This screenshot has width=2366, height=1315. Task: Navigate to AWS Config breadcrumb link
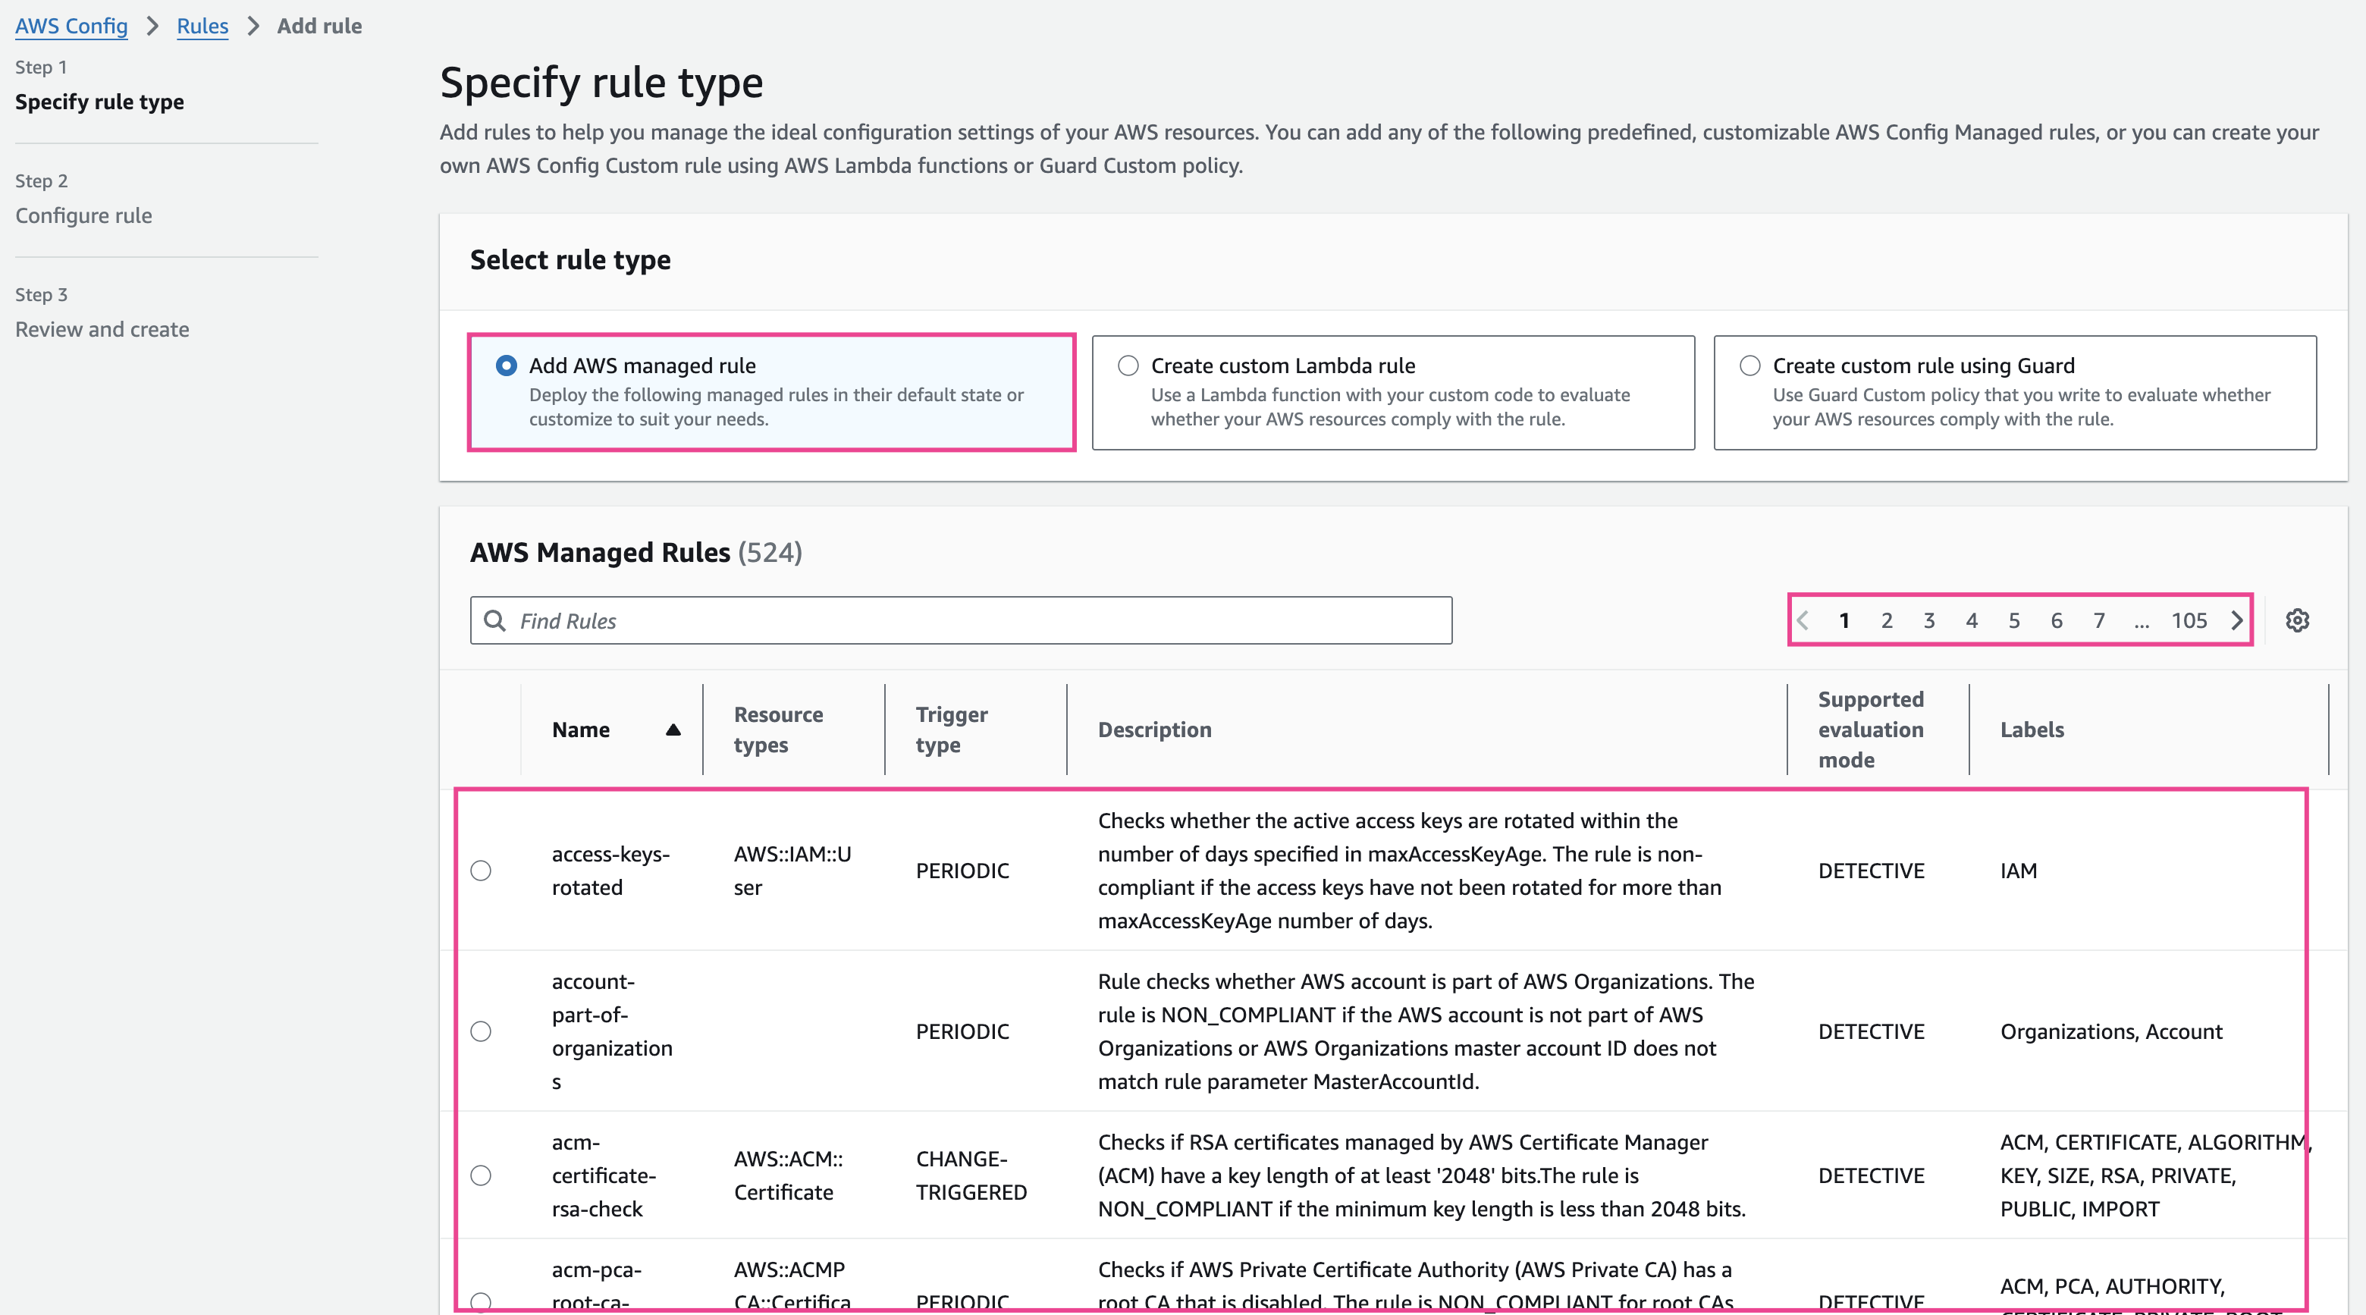(71, 26)
